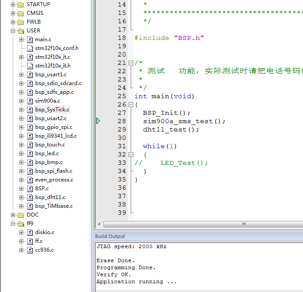Click the main.c file icon
This screenshot has width=303, height=292.
(30, 39)
